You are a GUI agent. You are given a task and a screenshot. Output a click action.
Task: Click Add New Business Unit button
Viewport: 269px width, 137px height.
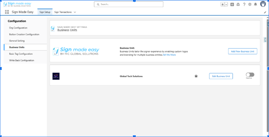(x=243, y=51)
